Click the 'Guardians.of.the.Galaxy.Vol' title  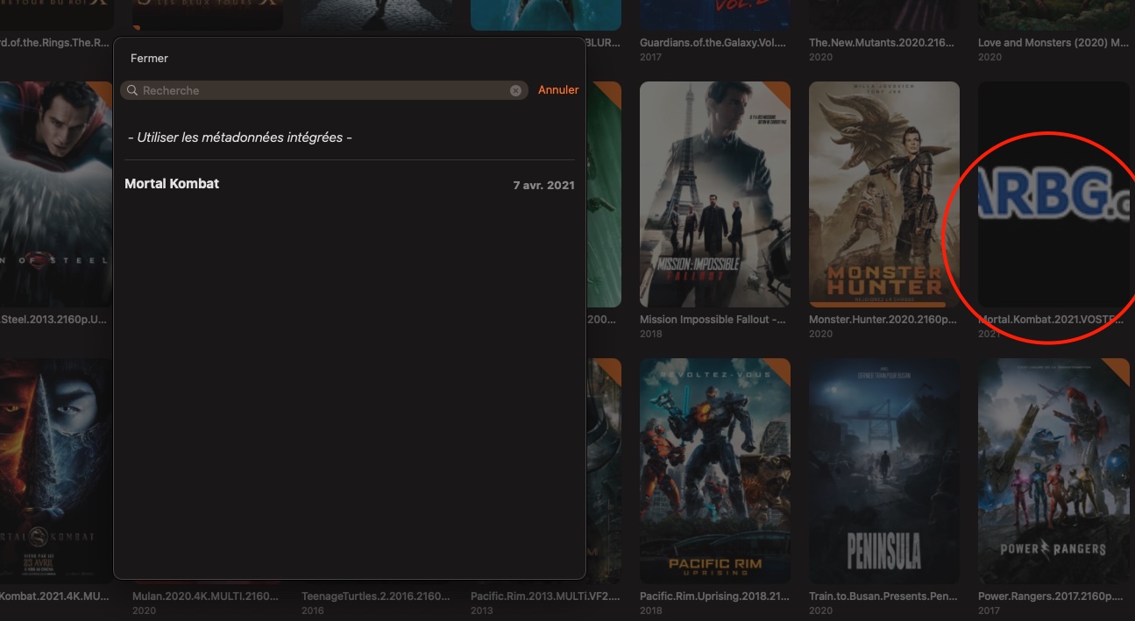pyautogui.click(x=713, y=42)
